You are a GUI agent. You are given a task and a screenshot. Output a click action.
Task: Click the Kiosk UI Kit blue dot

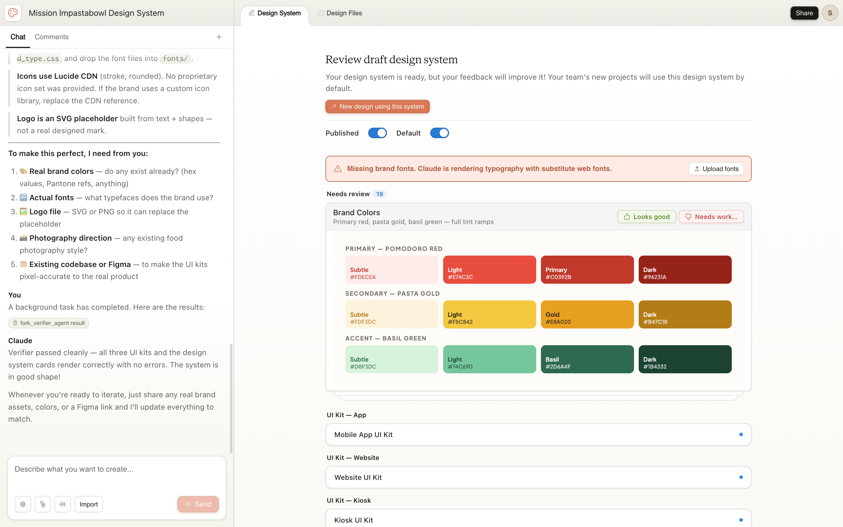click(x=741, y=520)
